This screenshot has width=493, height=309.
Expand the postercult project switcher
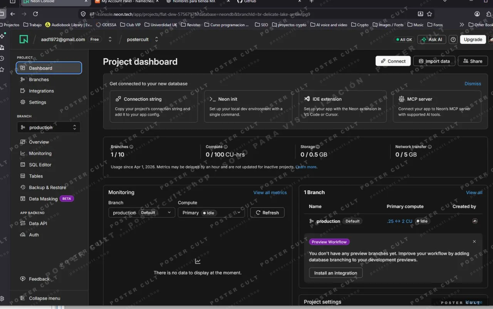[156, 40]
